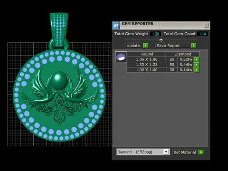Click the Total Gem Weight value 1.20
The height and width of the screenshot is (171, 228).
coord(155,34)
